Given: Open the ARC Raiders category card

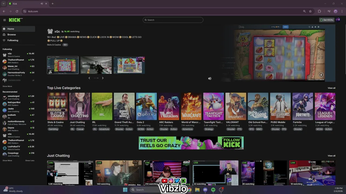Looking at the screenshot, I should (169, 106).
